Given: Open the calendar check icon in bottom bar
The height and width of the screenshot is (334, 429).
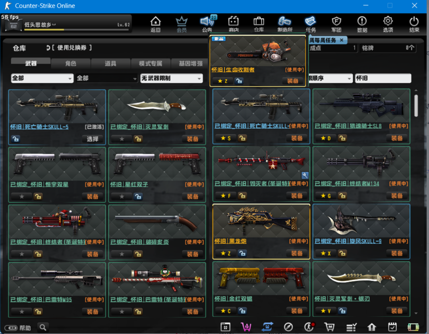Looking at the screenshot, I should point(392,327).
